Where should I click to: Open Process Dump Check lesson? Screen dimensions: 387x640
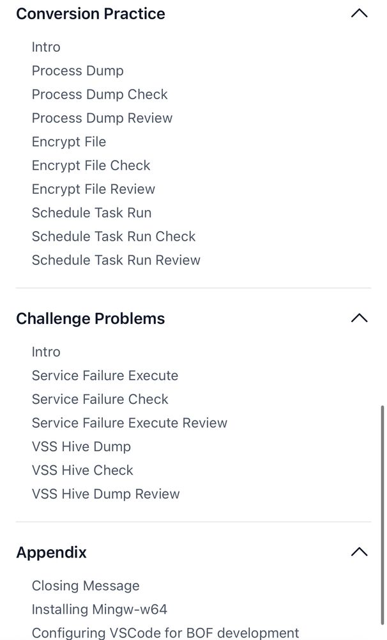(100, 94)
